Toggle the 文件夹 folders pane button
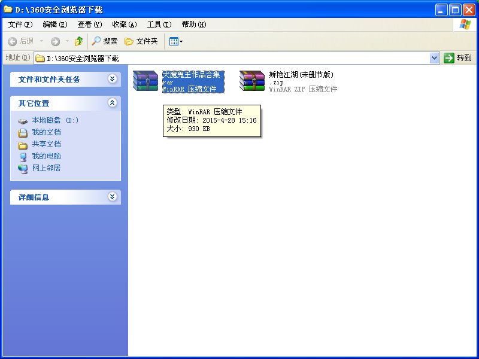Viewport: 479px width, 359px height. coord(141,41)
